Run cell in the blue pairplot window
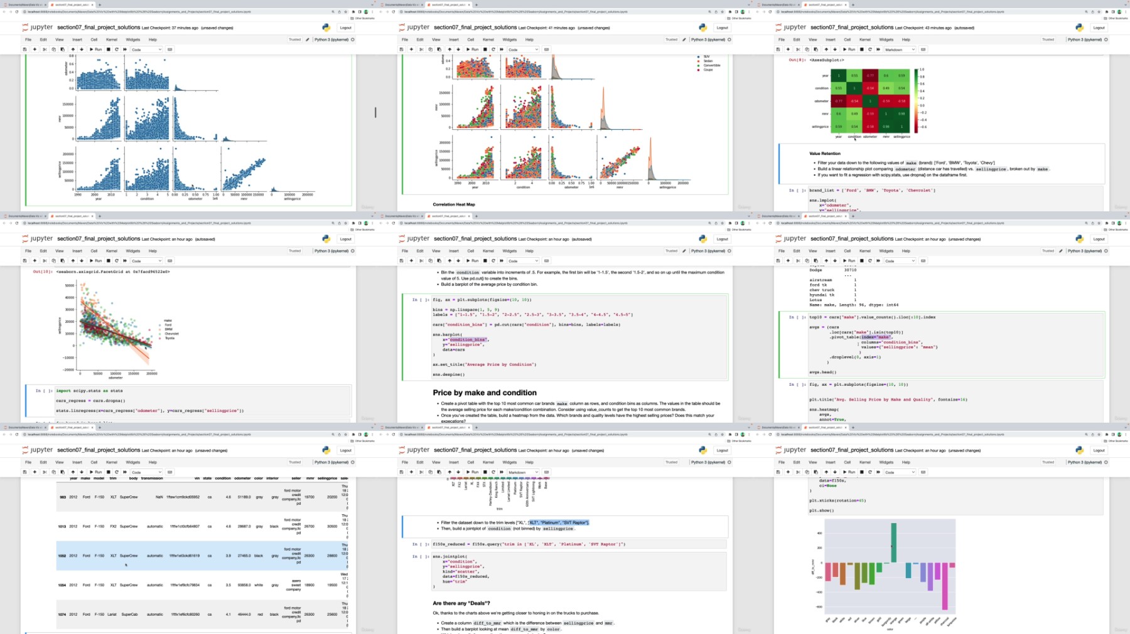 tap(96, 50)
